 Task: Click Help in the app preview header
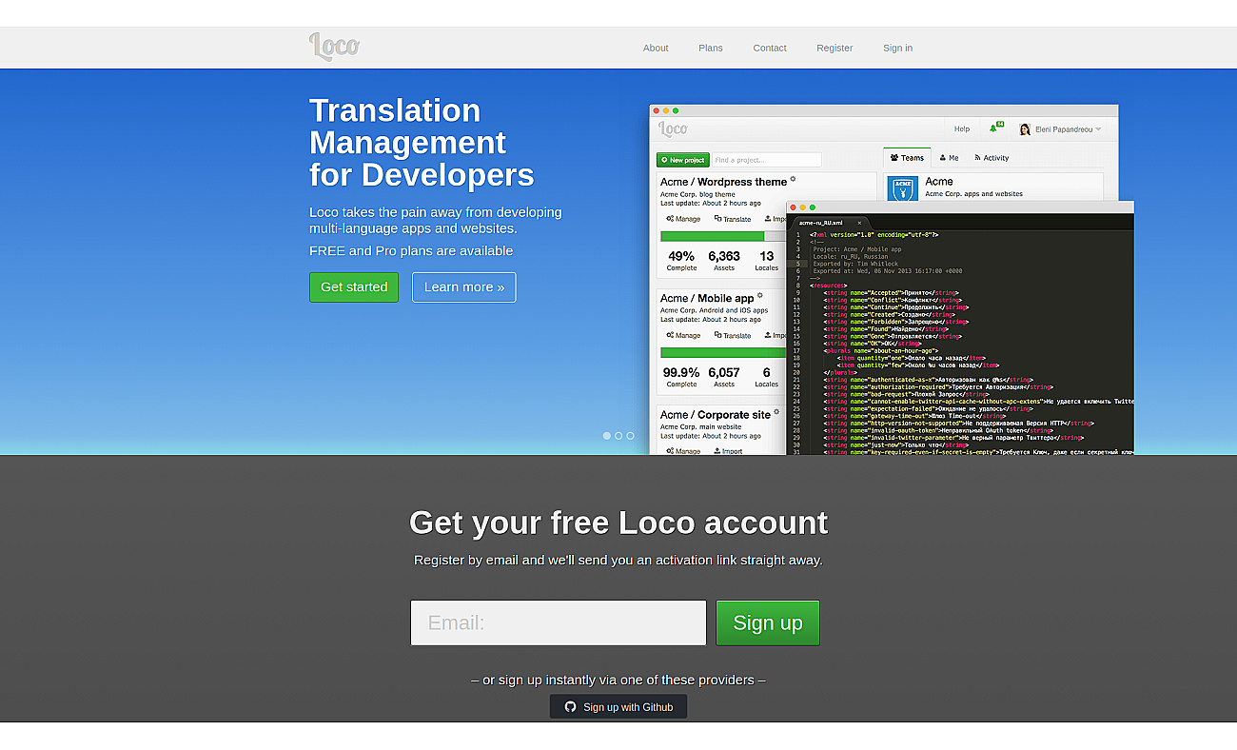(962, 128)
